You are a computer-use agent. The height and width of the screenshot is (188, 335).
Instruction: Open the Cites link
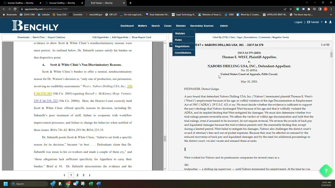tap(232, 37)
